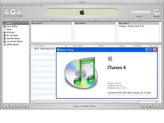Select All (1 Album) entry
The height and width of the screenshot is (123, 164).
coord(139,23)
